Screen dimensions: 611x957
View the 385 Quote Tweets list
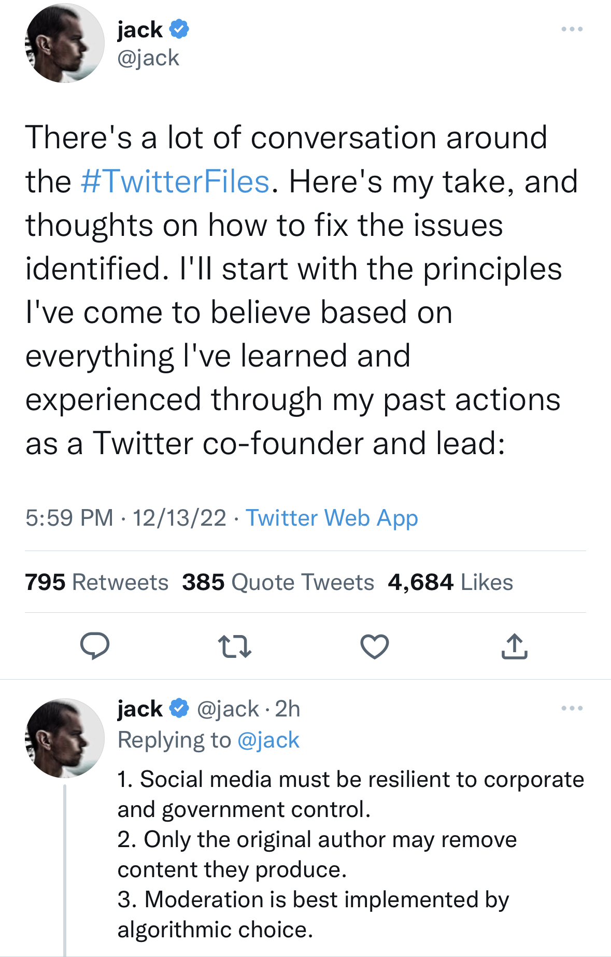[x=278, y=582]
